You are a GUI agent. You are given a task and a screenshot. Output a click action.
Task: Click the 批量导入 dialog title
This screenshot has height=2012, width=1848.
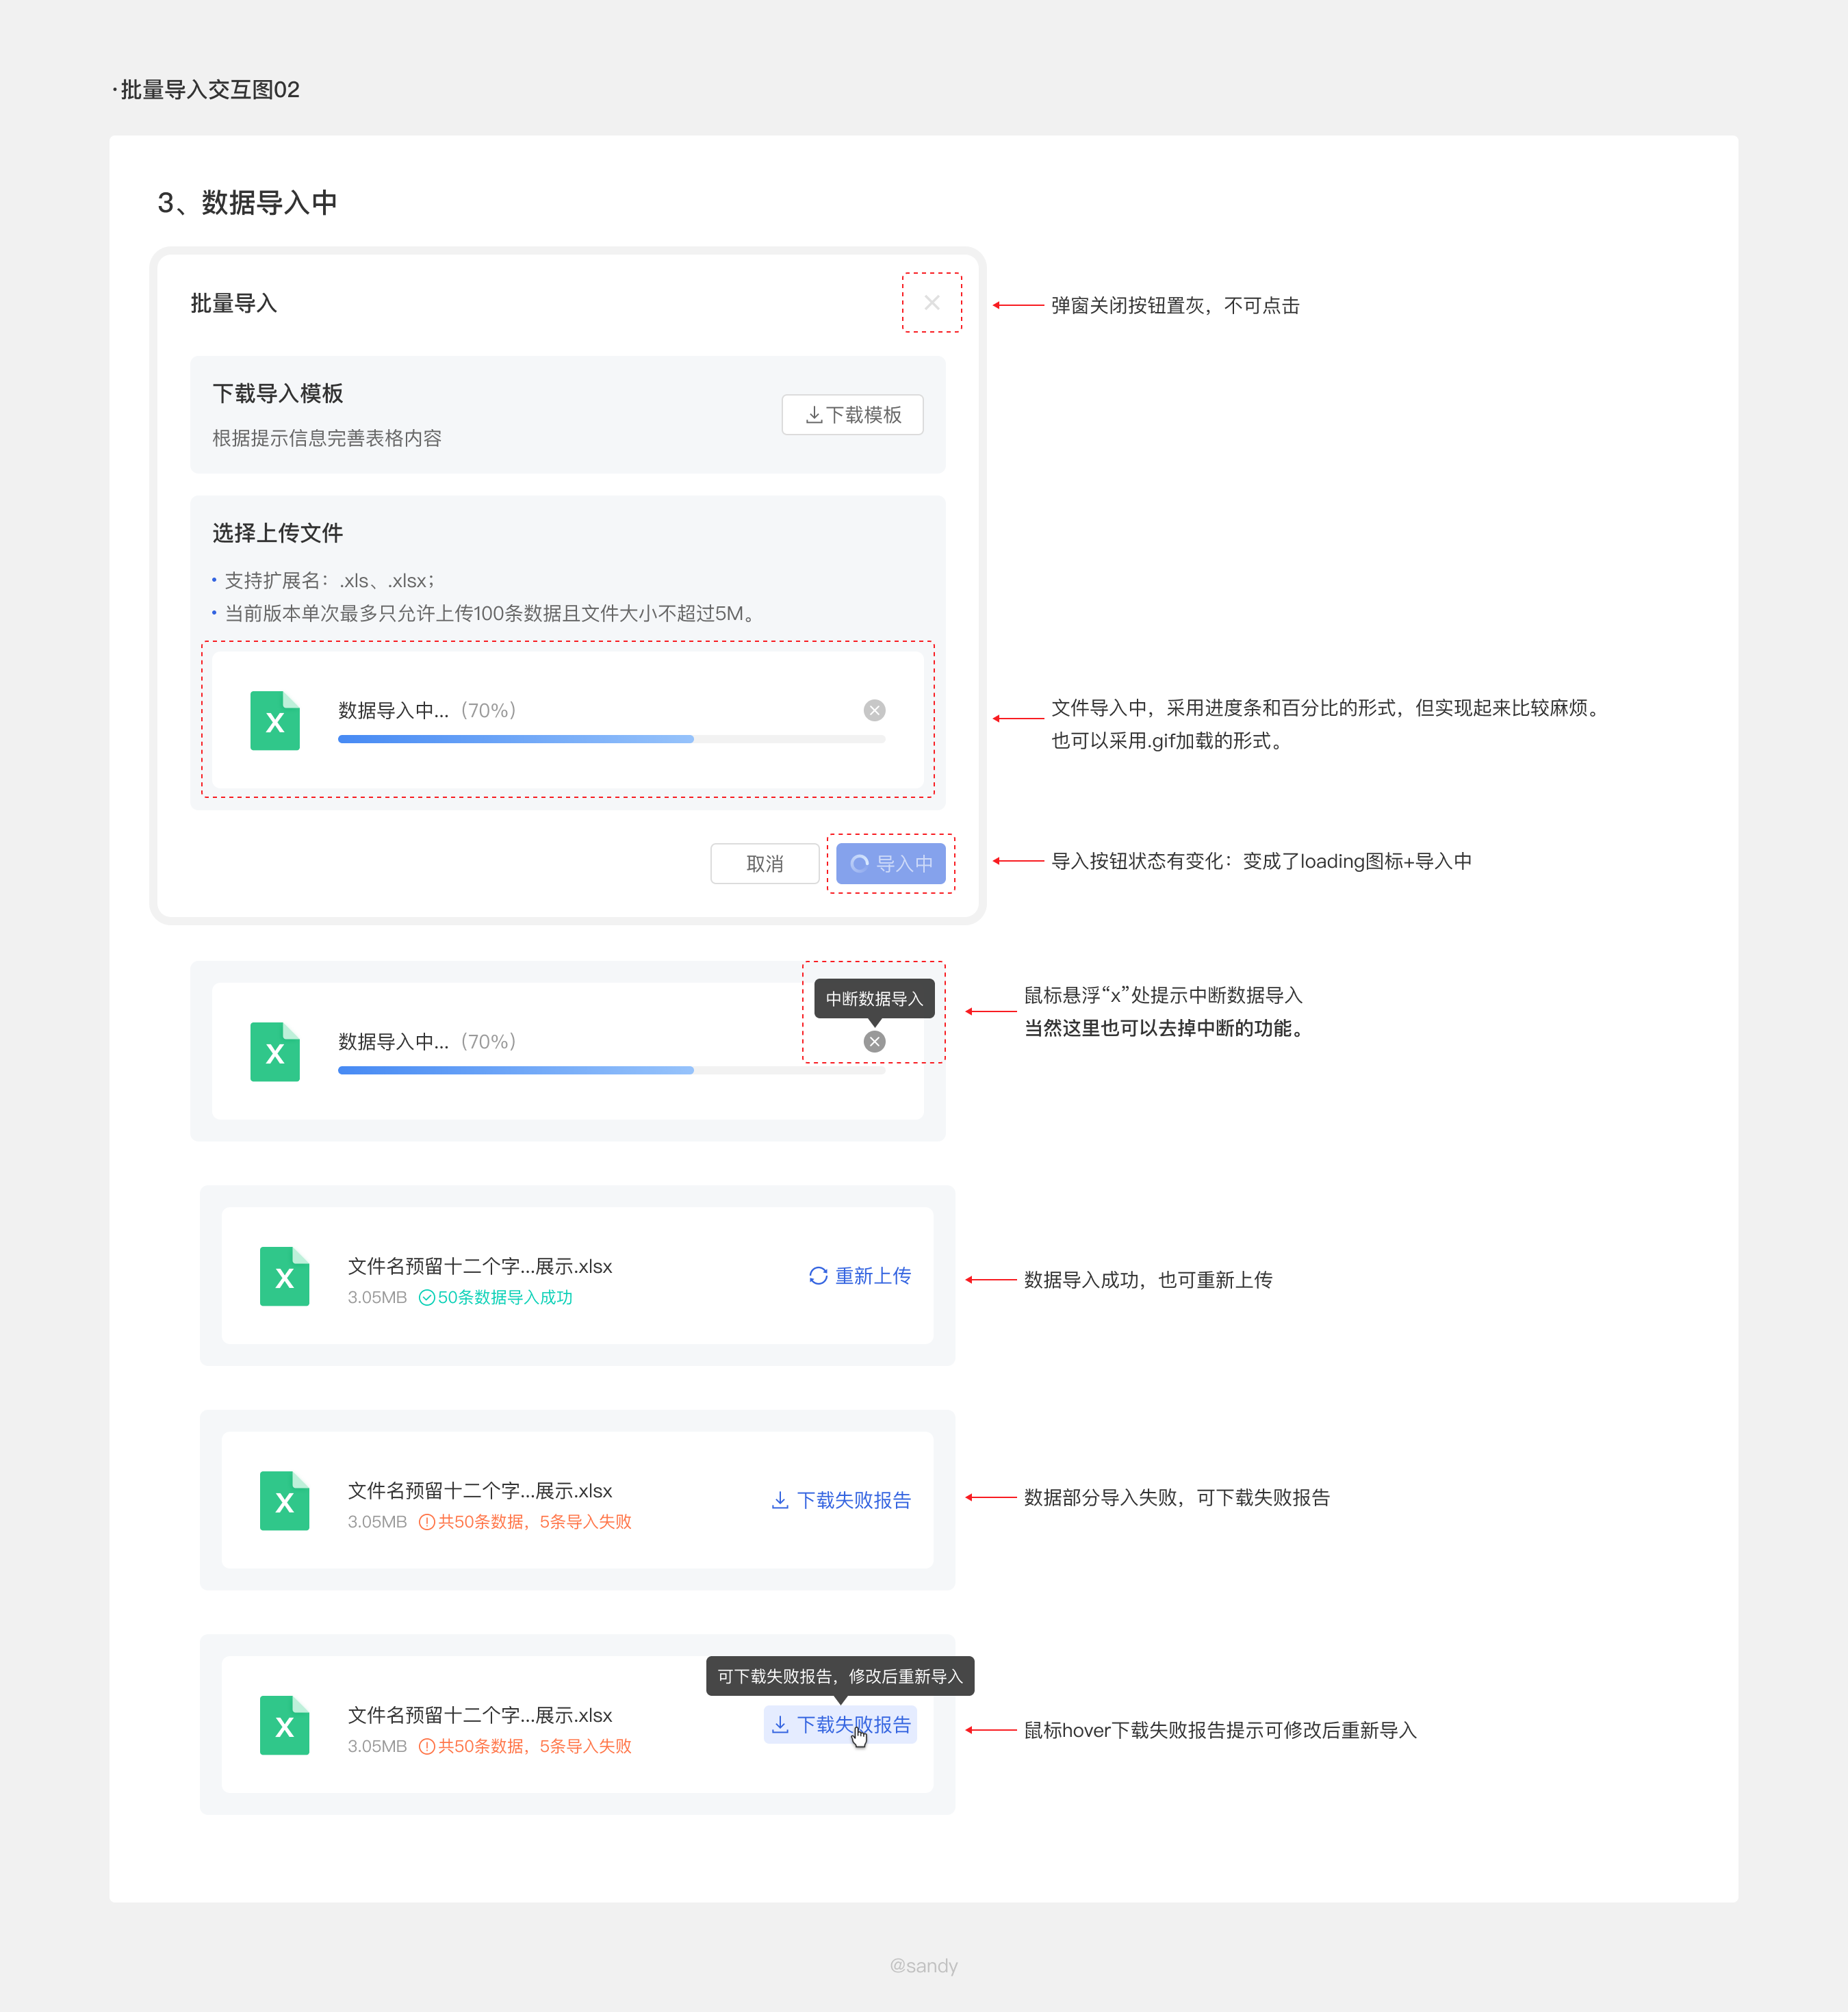pyautogui.click(x=233, y=303)
